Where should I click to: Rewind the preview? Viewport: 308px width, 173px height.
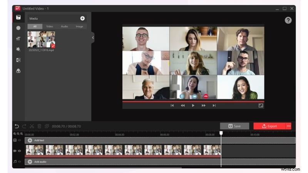182,105
